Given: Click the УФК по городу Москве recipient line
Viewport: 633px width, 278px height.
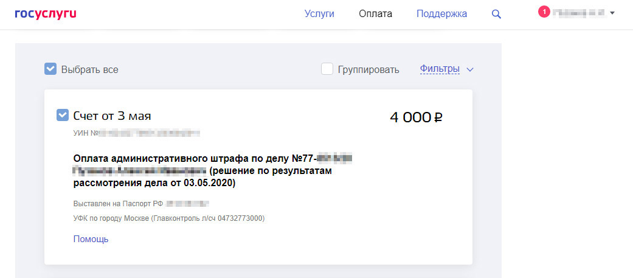Looking at the screenshot, I should tap(169, 218).
